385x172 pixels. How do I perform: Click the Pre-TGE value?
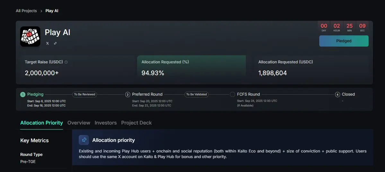[x=28, y=162]
